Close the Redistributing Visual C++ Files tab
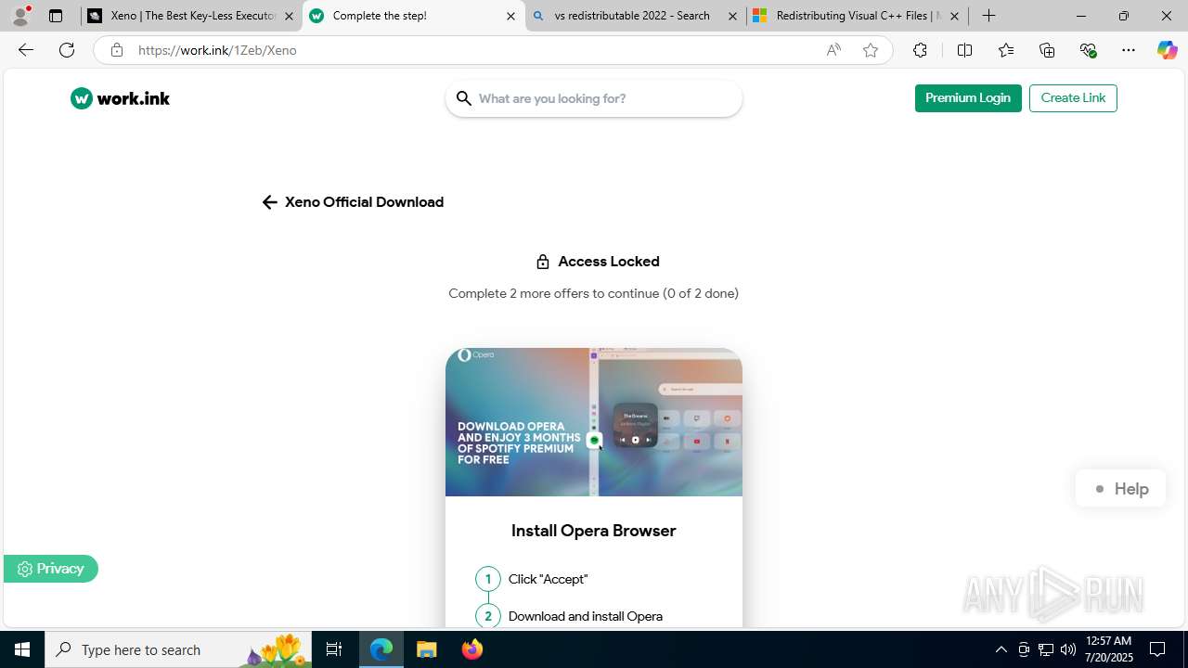The image size is (1188, 668). [x=954, y=16]
